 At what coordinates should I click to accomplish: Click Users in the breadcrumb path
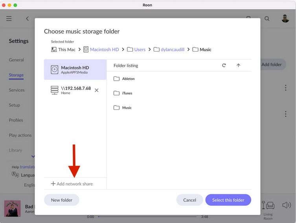coord(140,50)
